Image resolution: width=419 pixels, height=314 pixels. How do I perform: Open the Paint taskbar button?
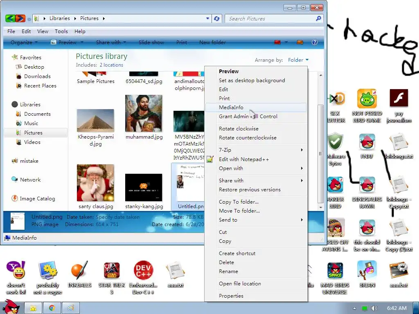pyautogui.click(x=70, y=308)
